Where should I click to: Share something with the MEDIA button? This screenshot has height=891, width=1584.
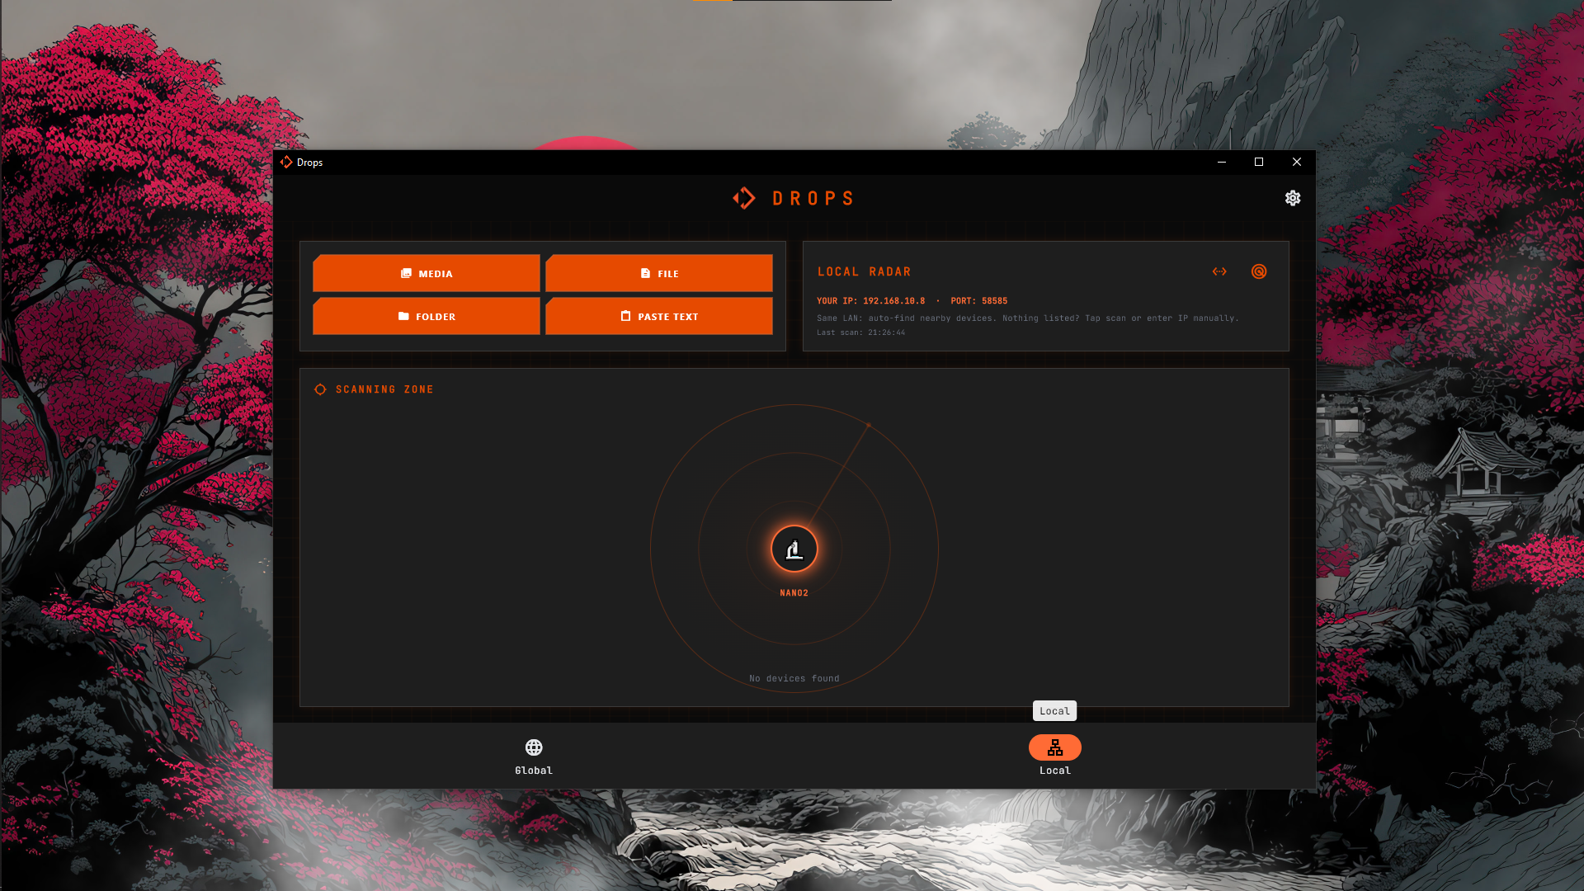point(426,273)
